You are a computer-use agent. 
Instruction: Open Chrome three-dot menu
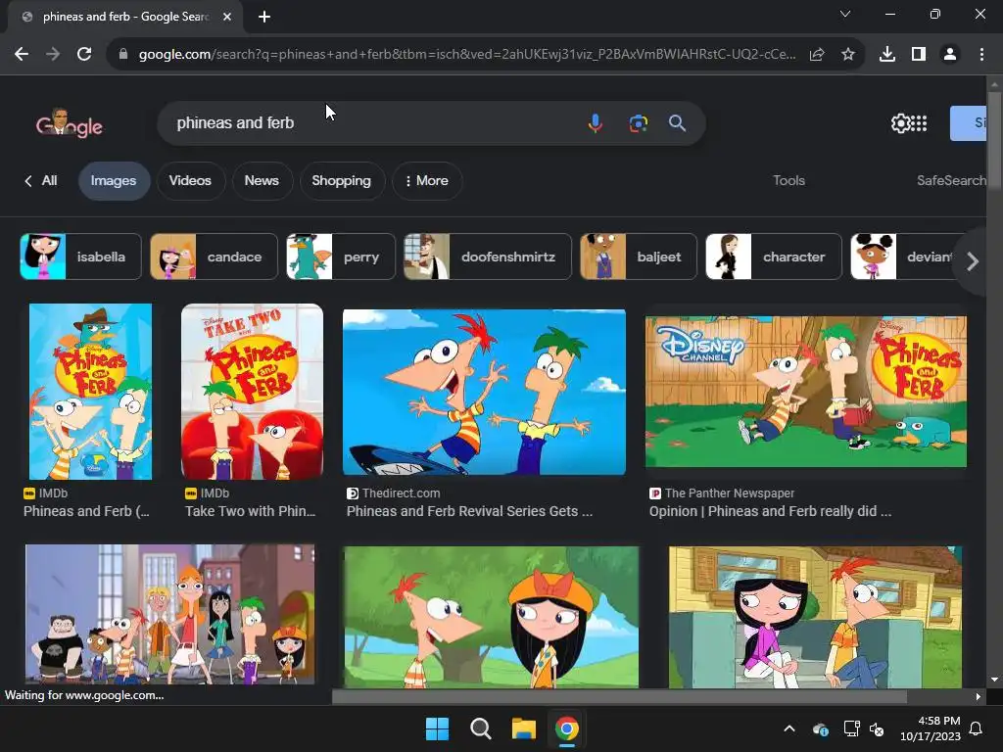(x=981, y=55)
